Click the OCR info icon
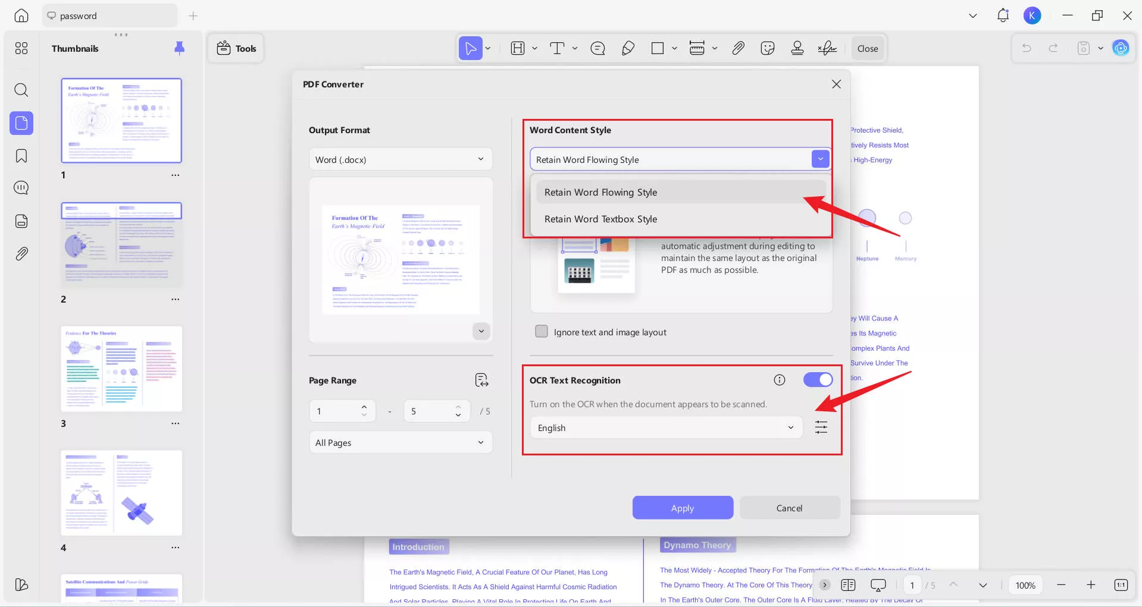 pyautogui.click(x=780, y=380)
